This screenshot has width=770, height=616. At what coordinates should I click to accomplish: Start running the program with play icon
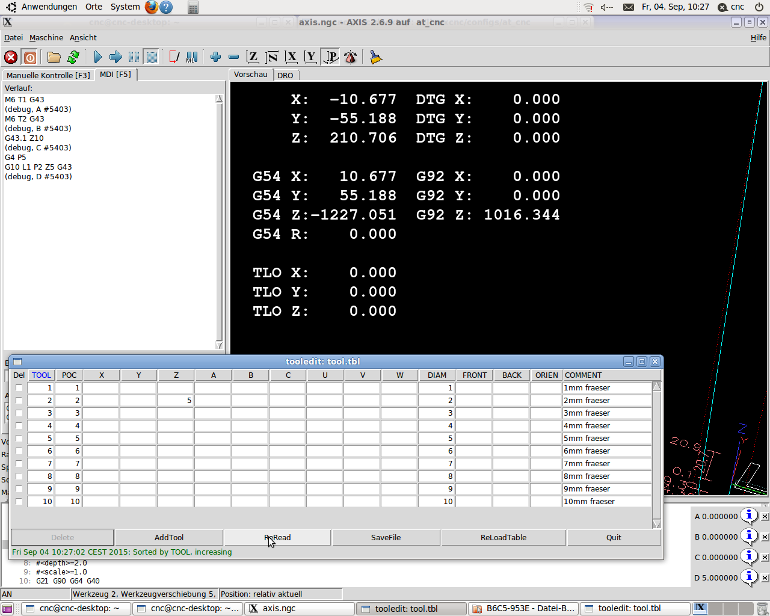(x=98, y=57)
